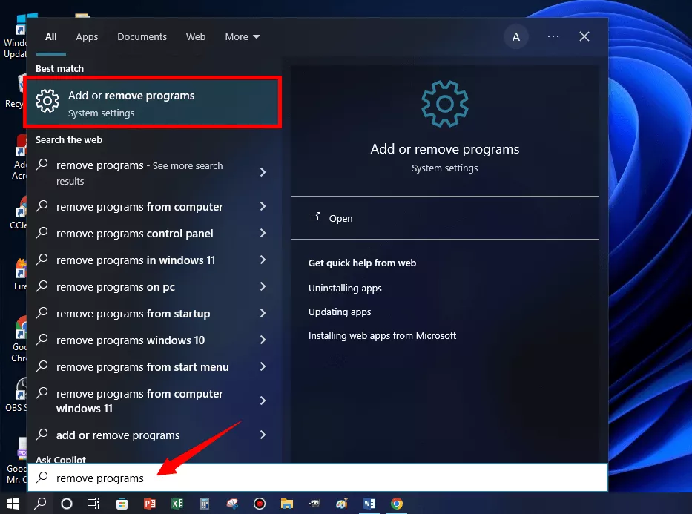This screenshot has width=692, height=514.
Task: Click the Task View icon on taskbar
Action: click(92, 504)
